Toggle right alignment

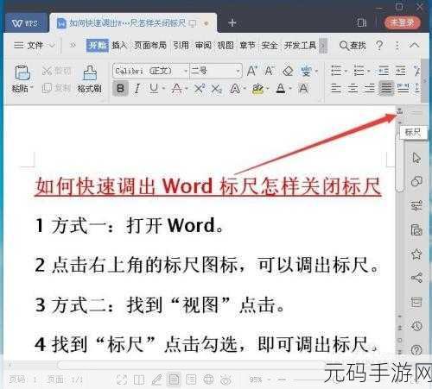pyautogui.click(x=369, y=88)
